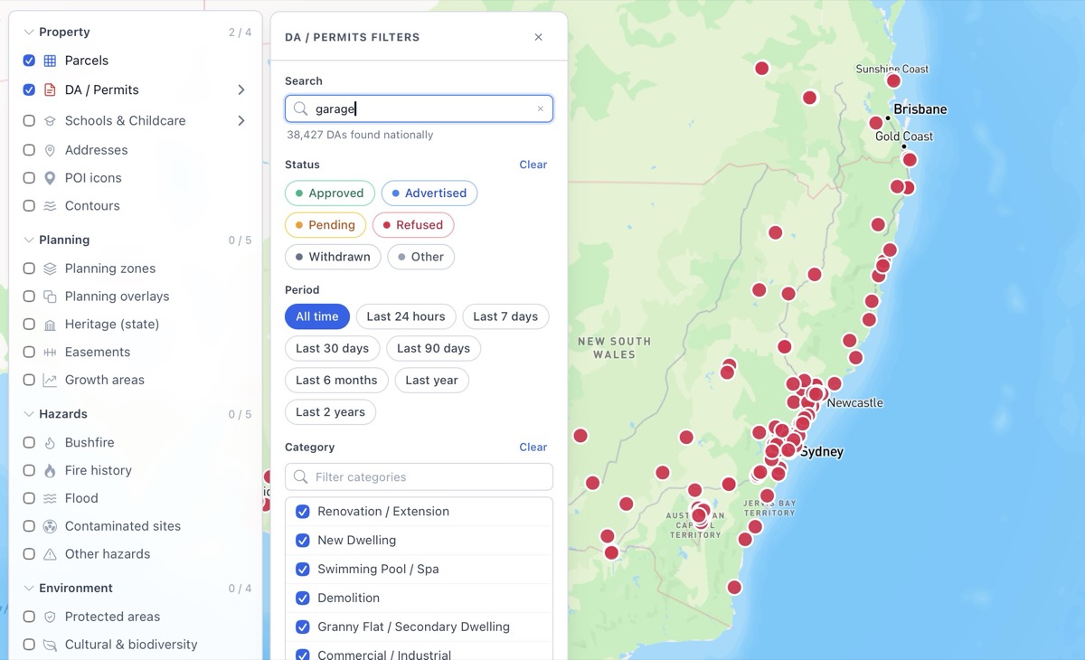Uncheck the Swimming Pool / Spa category
Screen dimensions: 1085x660
click(303, 570)
